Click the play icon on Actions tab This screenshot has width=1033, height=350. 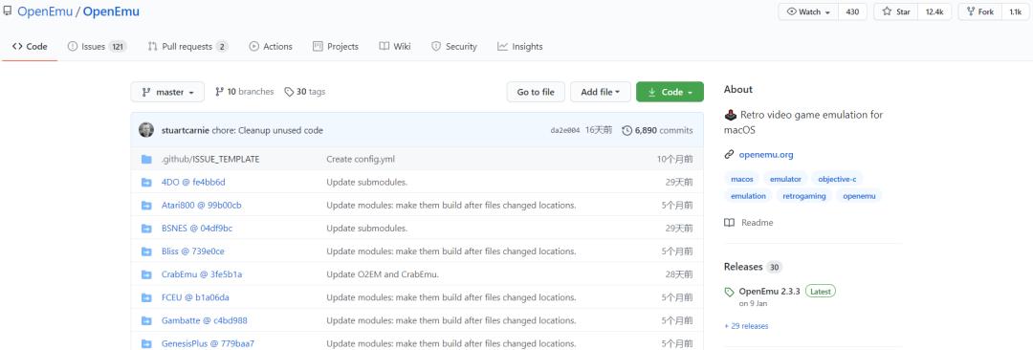click(x=253, y=46)
